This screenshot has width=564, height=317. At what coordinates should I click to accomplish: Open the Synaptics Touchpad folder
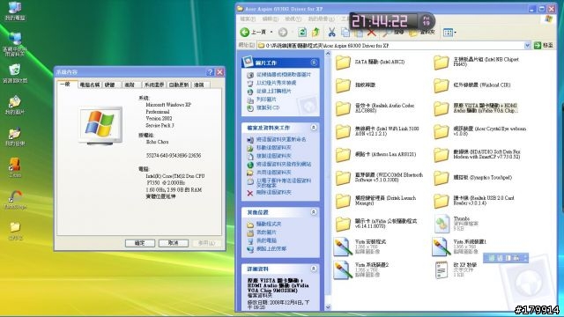(x=472, y=178)
